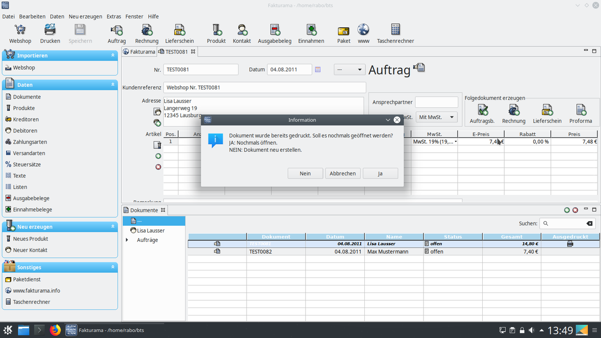601x338 pixels.
Task: Click Neues Produkt in the sidebar
Action: 31,238
